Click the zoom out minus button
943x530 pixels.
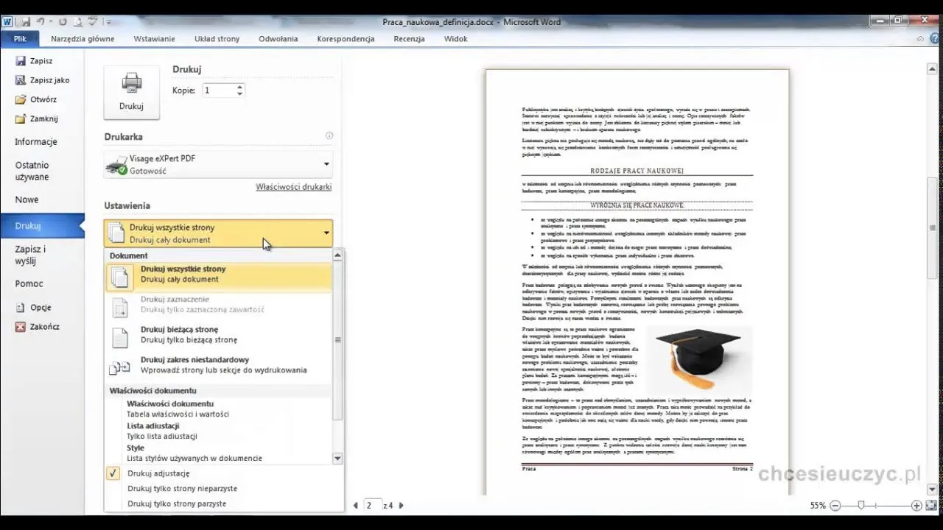point(835,506)
